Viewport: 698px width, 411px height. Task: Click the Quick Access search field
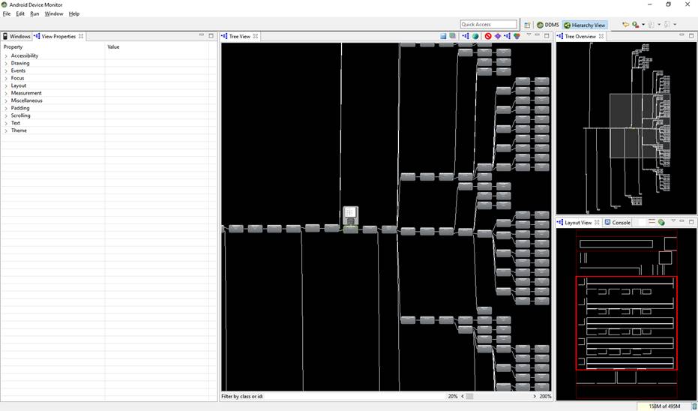click(489, 25)
